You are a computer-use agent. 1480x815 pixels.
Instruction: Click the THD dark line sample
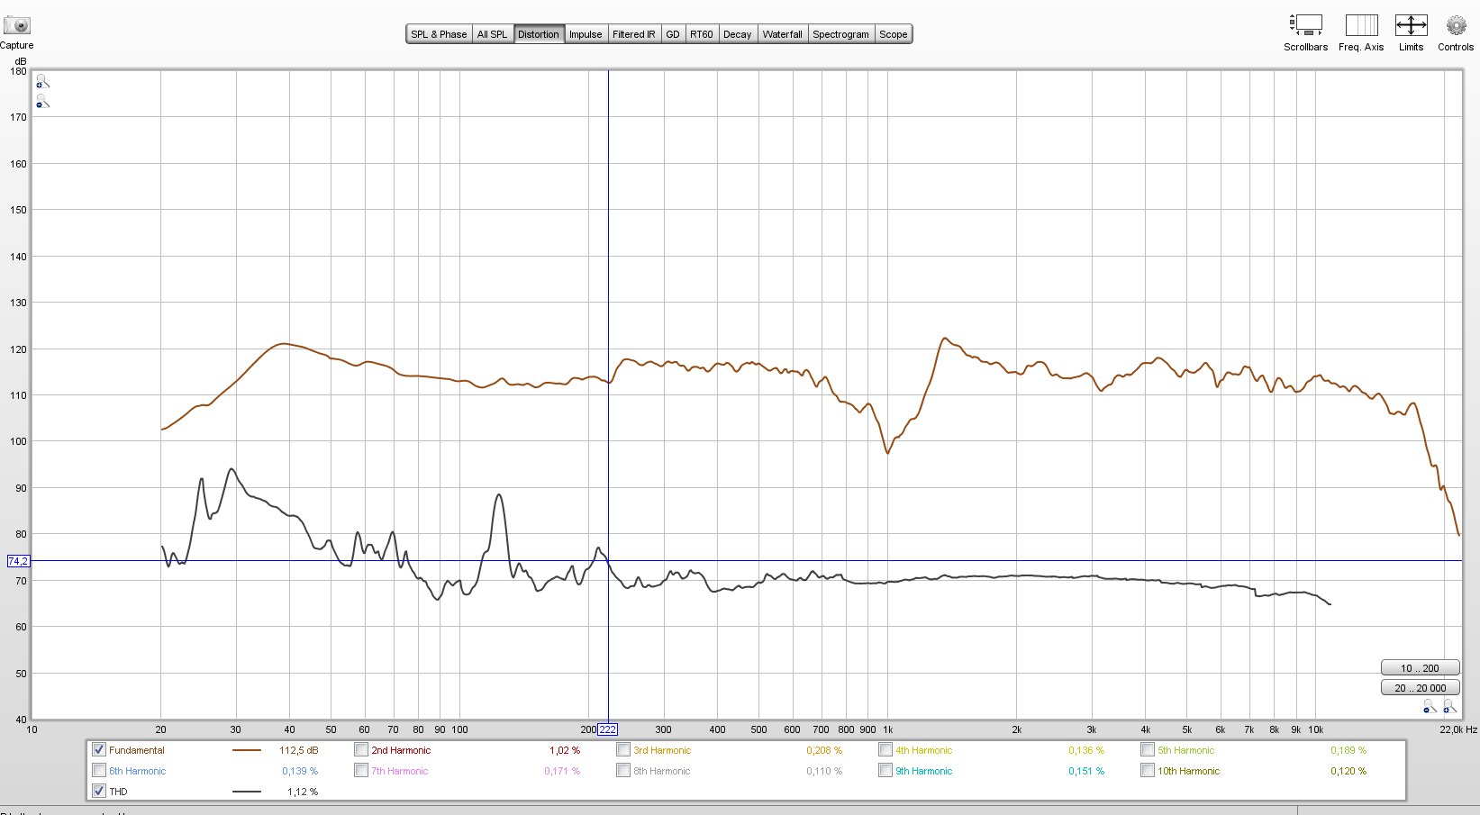click(247, 792)
